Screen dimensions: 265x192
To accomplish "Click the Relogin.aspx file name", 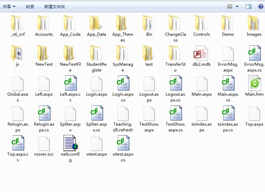I will click(x=18, y=127).
